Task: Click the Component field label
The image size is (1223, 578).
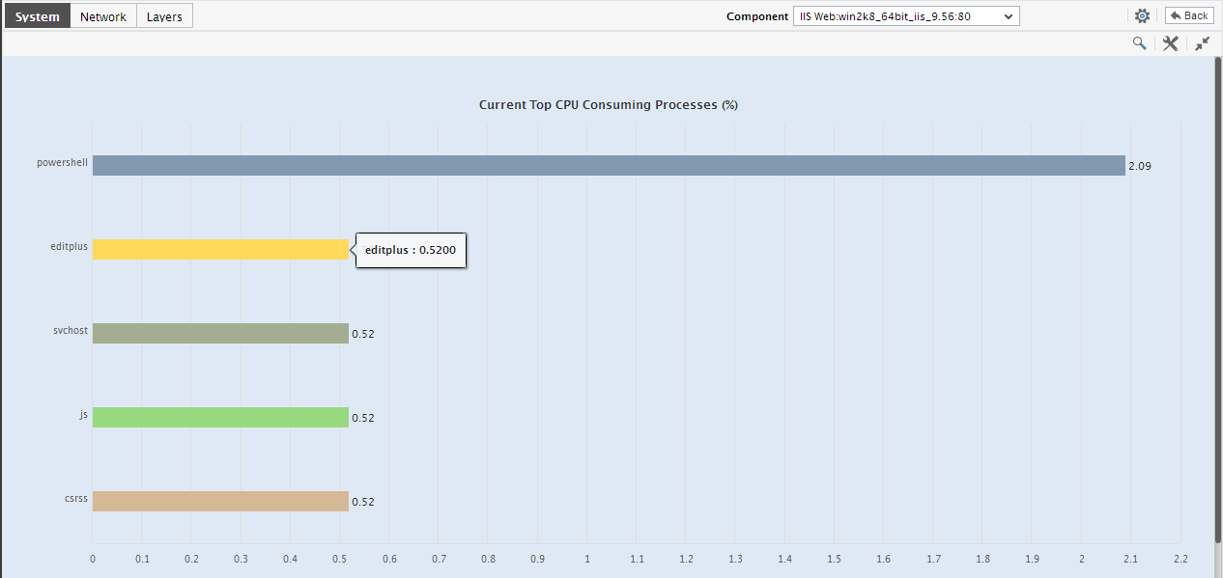Action: [756, 16]
